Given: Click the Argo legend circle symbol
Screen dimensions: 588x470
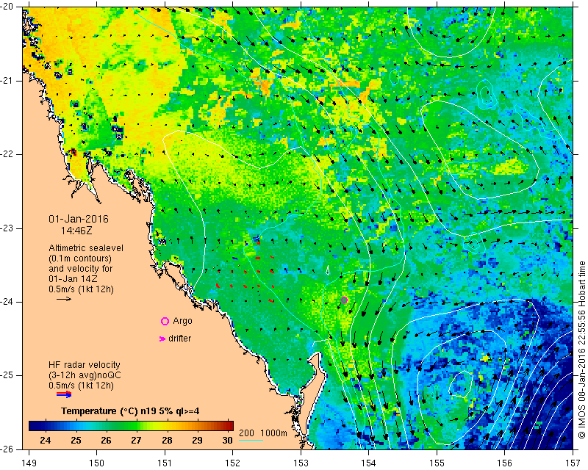Looking at the screenshot, I should tap(165, 321).
